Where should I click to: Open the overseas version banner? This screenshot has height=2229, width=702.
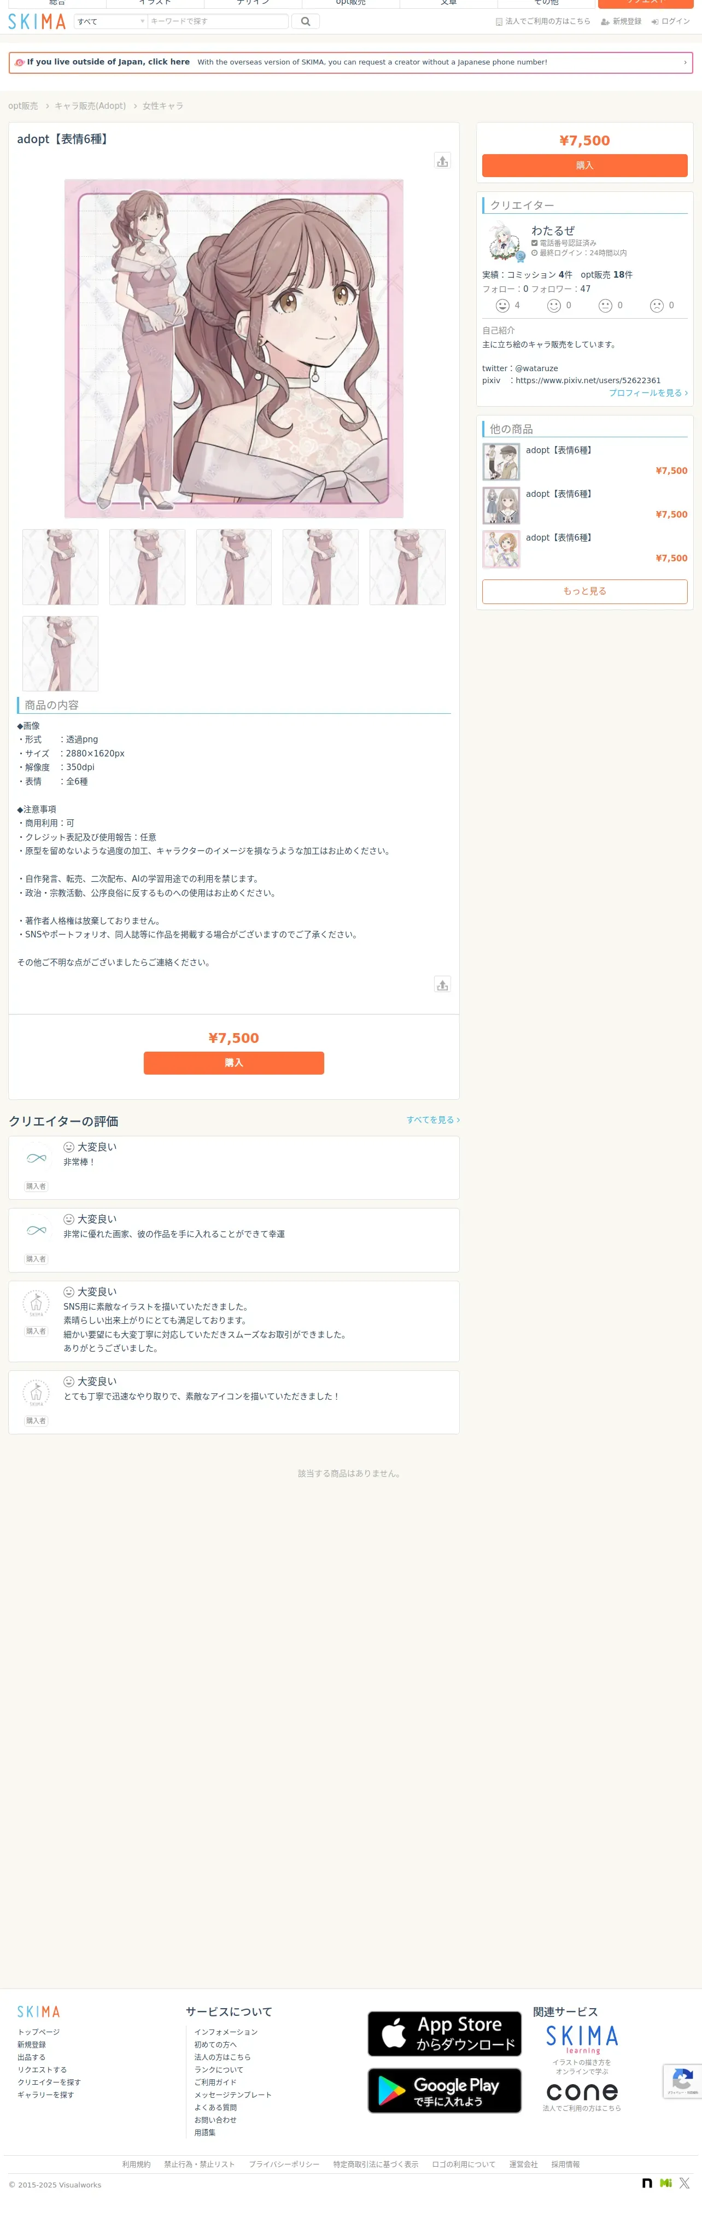point(350,62)
